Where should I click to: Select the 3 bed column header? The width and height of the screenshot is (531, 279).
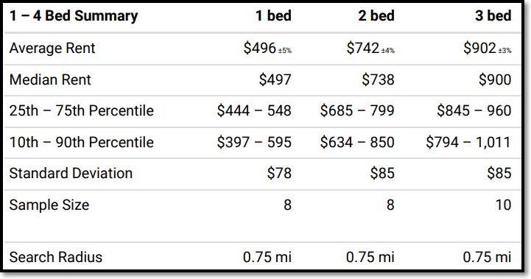pos(493,16)
